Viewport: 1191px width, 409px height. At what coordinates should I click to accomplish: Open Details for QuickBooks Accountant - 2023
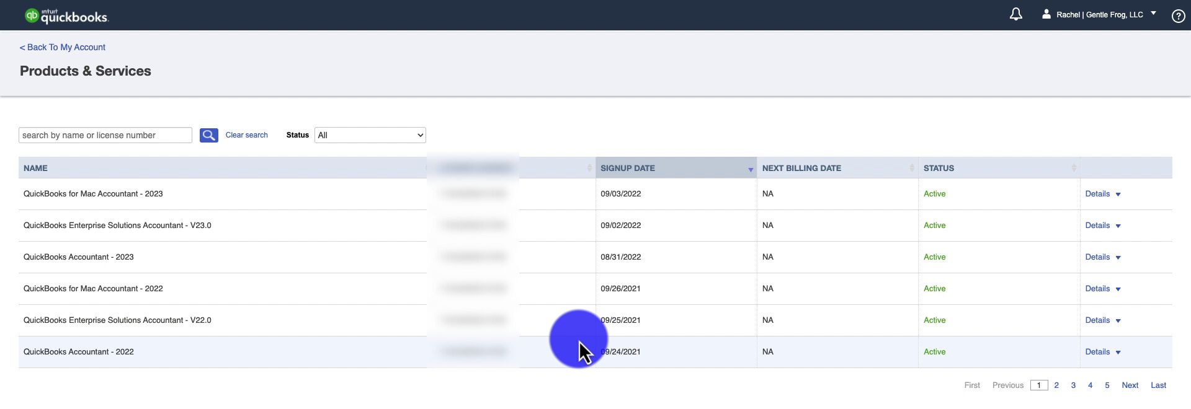[1097, 257]
